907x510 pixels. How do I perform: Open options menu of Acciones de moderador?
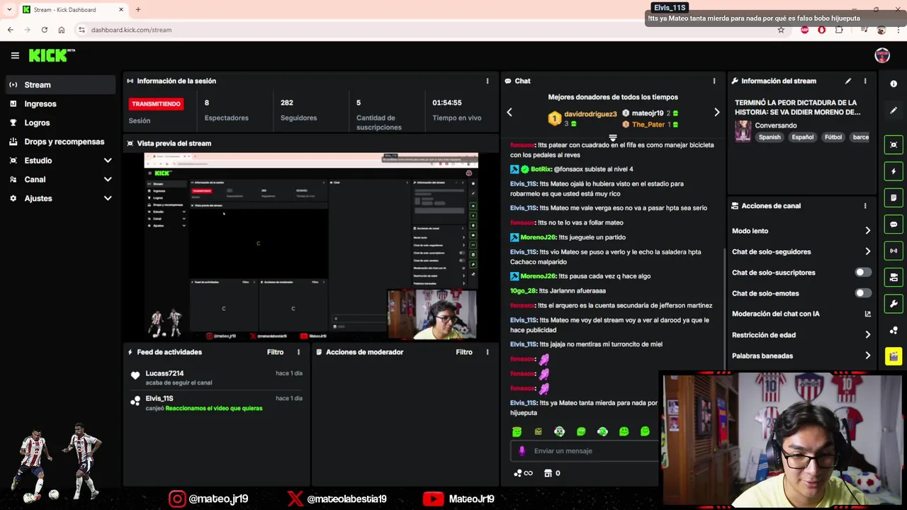point(488,352)
